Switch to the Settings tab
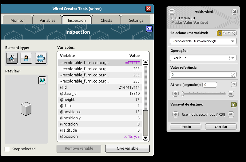The height and width of the screenshot is (162, 246). [x=136, y=20]
